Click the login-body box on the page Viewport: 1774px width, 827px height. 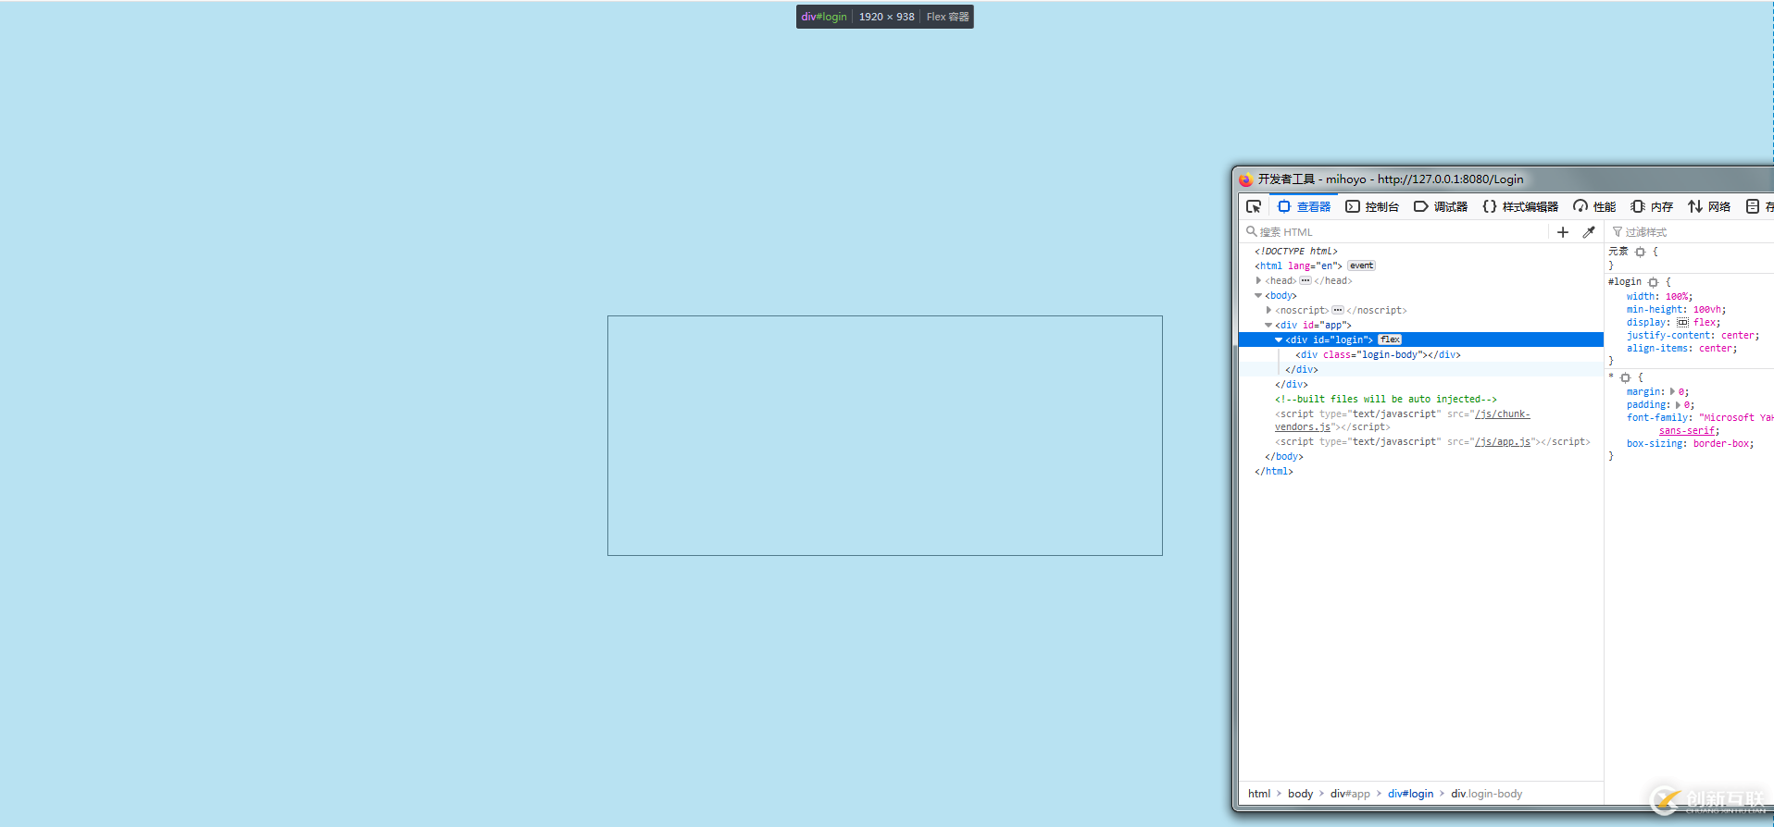coord(885,436)
